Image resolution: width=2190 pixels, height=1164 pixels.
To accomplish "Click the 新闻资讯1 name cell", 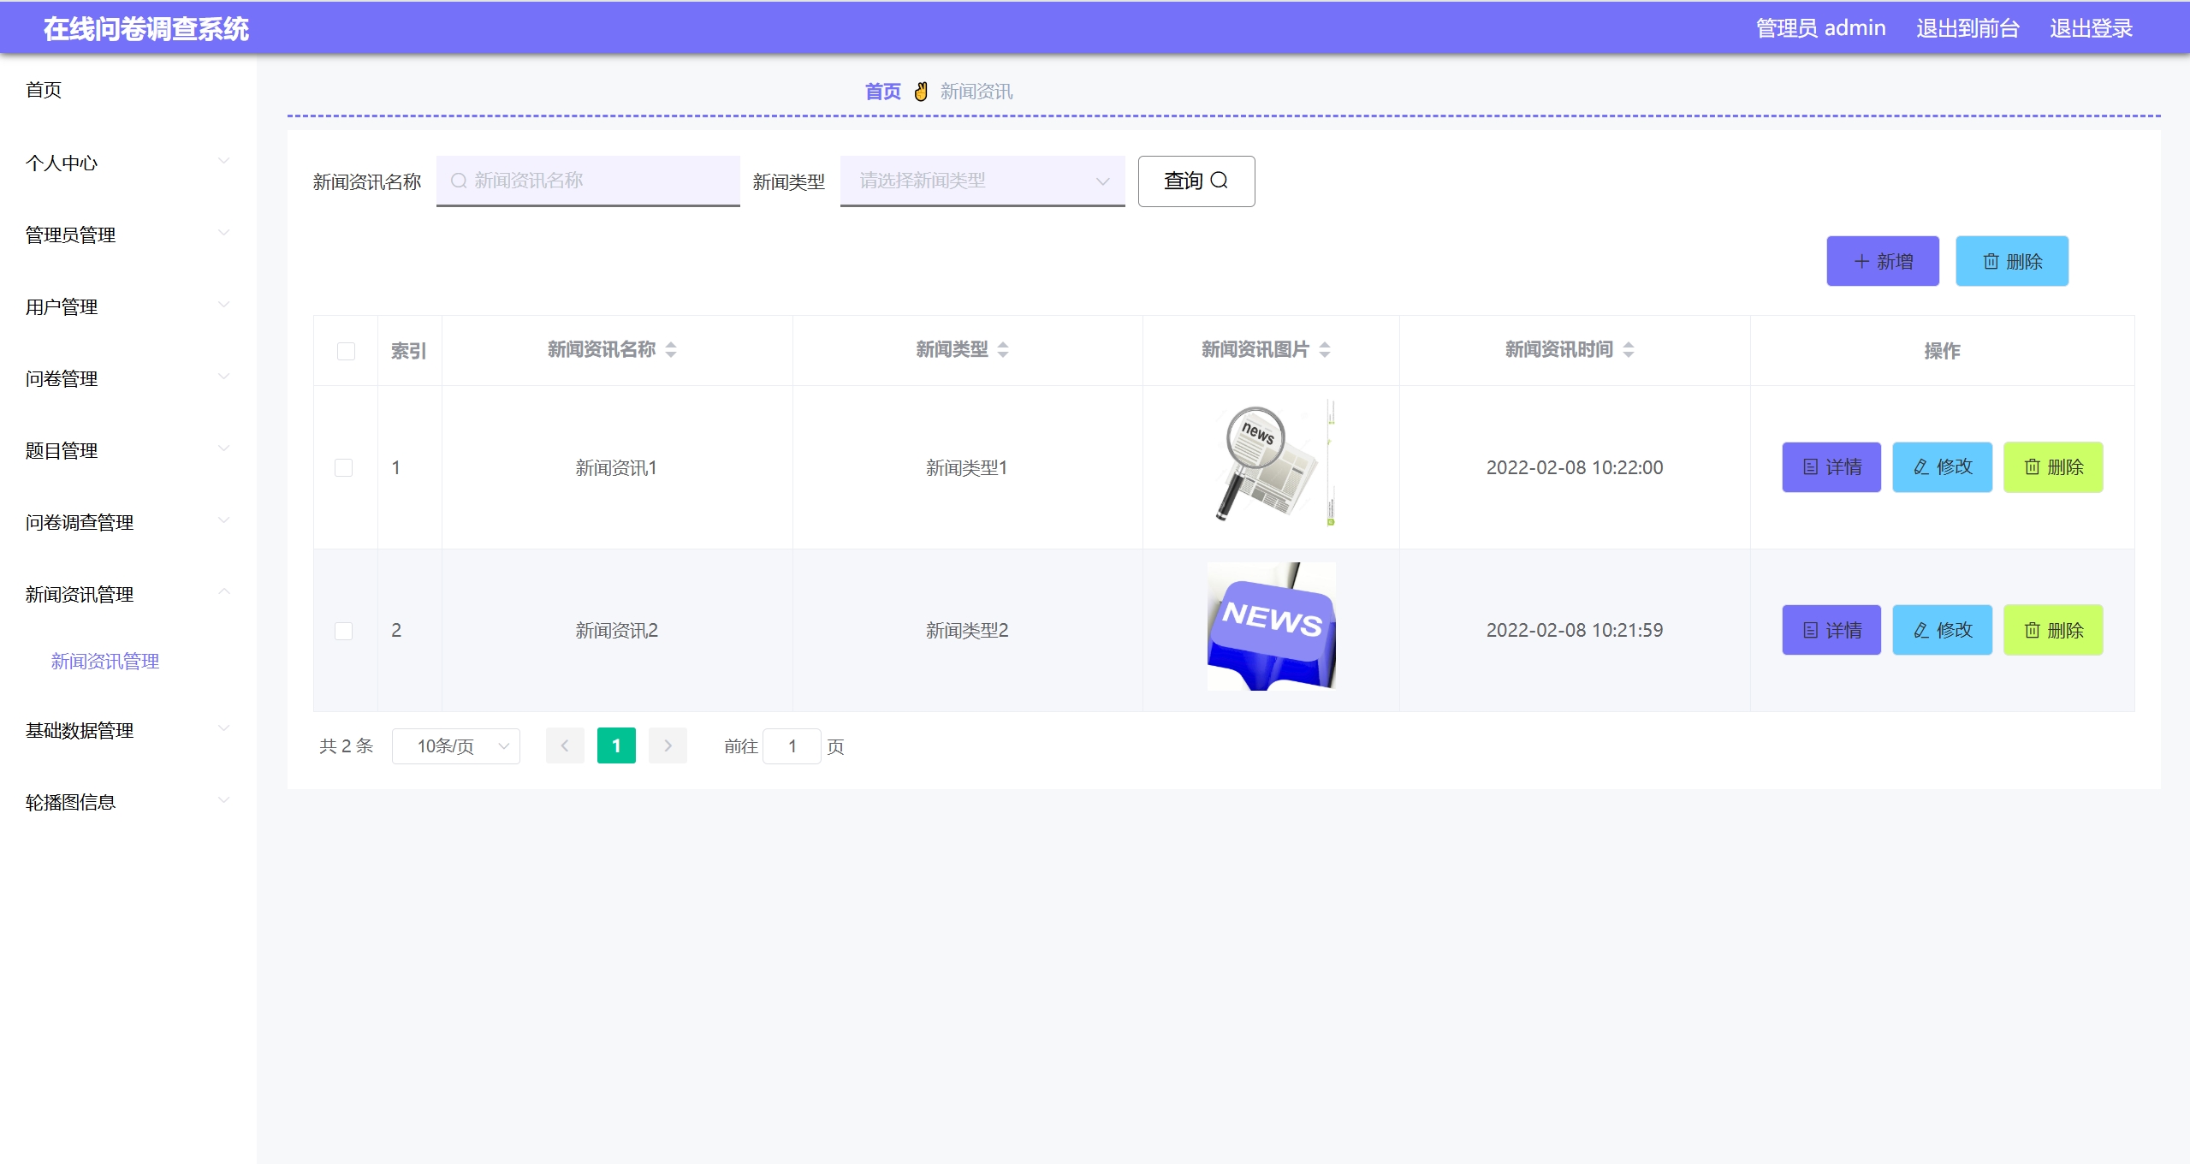I will [616, 468].
